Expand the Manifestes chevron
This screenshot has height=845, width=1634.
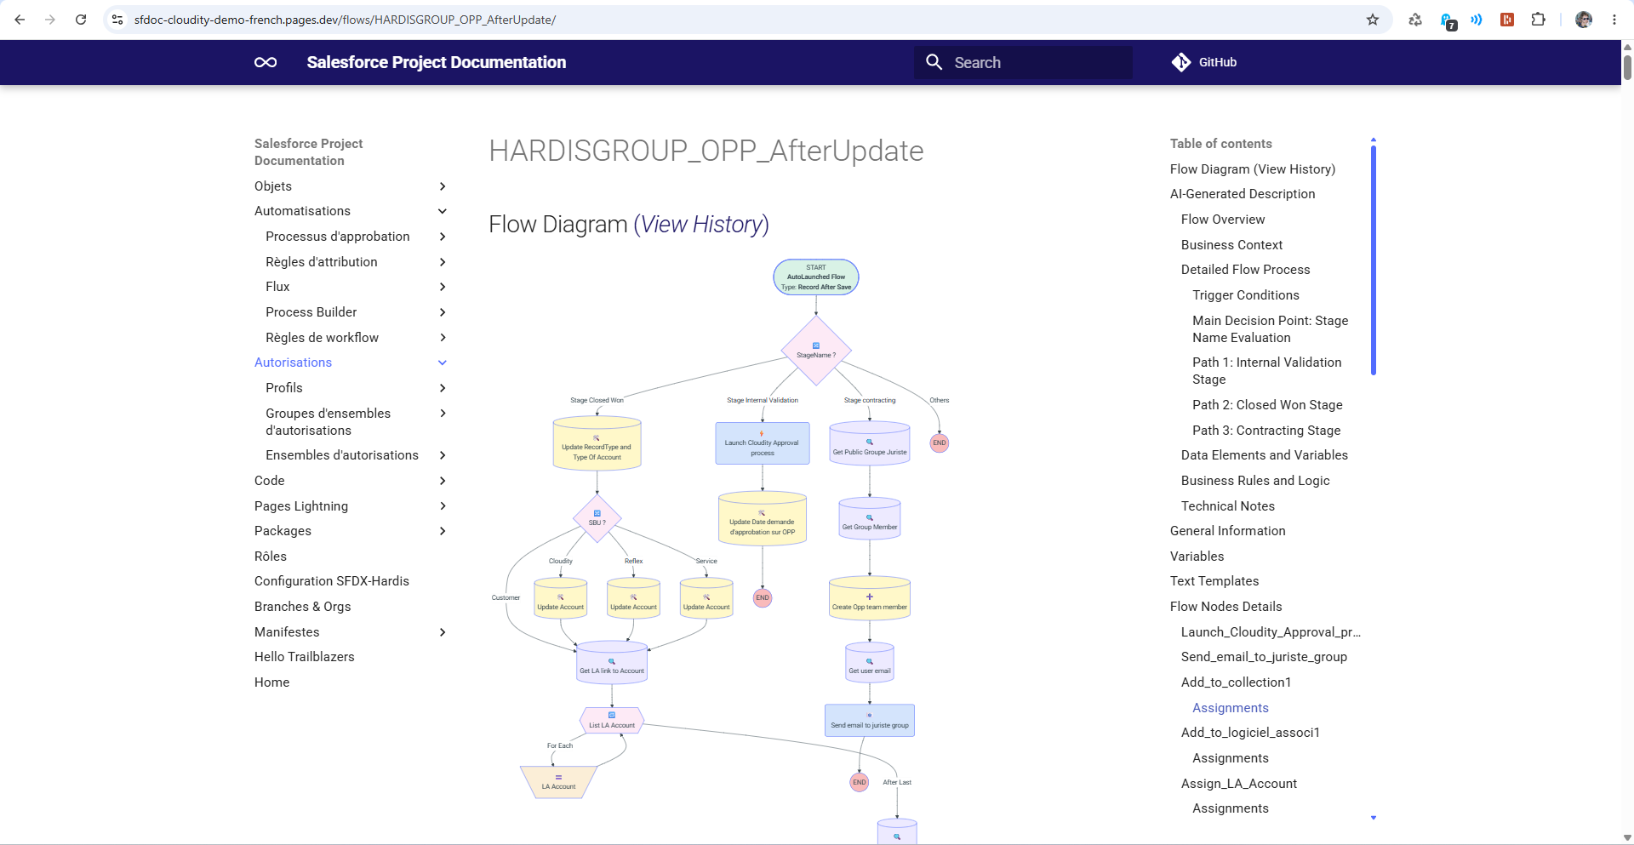[x=443, y=632]
